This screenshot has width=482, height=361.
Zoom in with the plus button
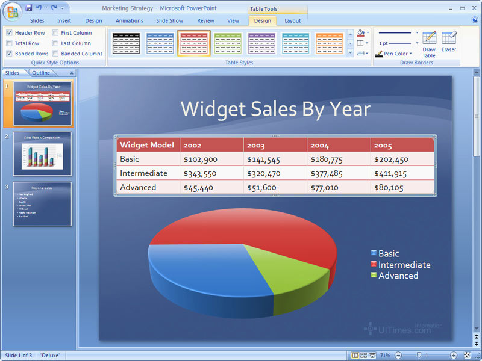(454, 355)
